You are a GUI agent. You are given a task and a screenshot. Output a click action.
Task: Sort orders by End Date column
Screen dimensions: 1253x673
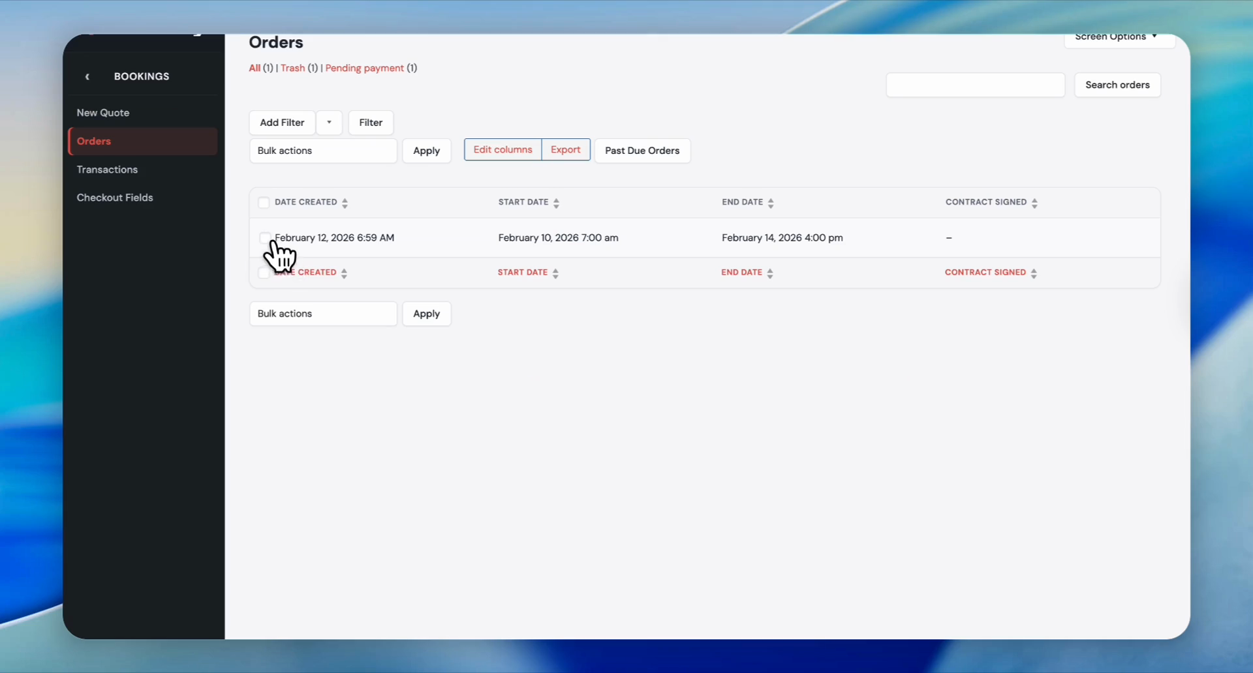click(771, 203)
